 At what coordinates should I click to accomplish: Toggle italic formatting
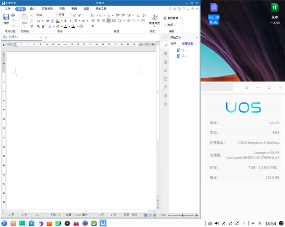[70, 21]
